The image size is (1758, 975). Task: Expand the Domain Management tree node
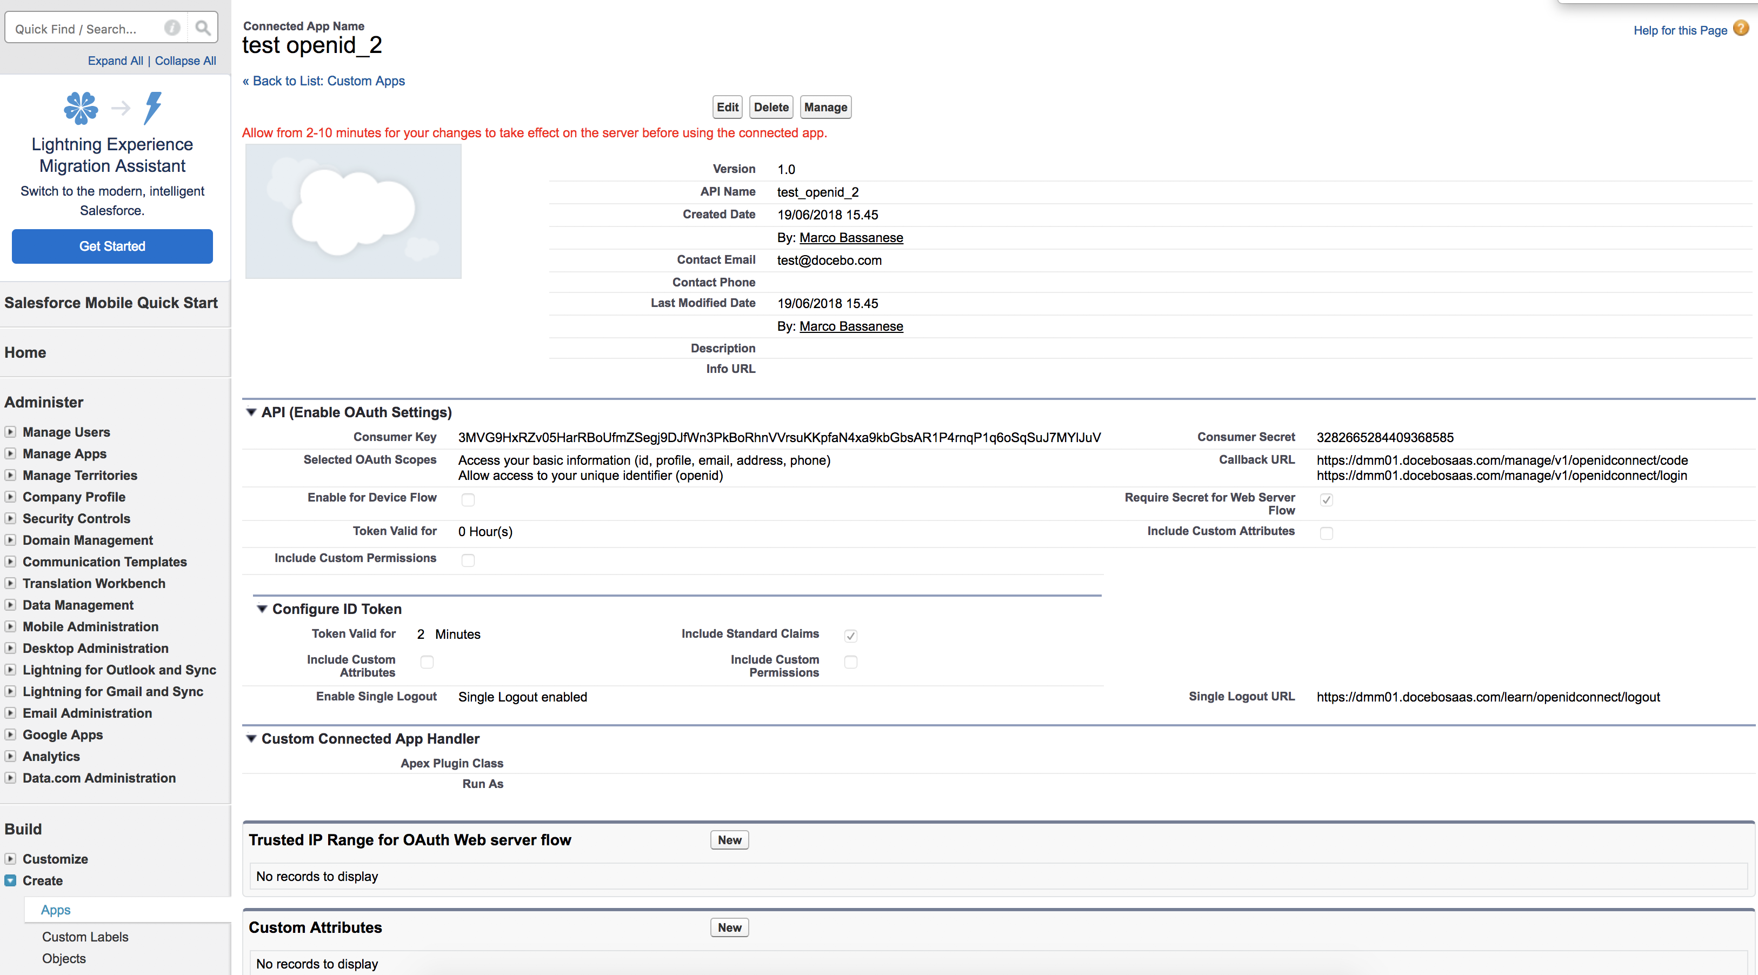point(10,540)
